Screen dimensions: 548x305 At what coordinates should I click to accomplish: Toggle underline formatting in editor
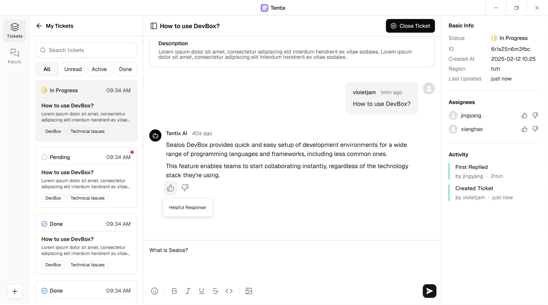[202, 291]
